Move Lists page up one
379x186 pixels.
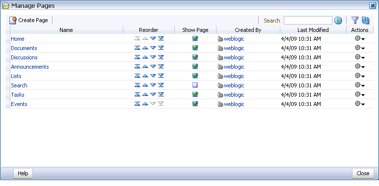tap(145, 76)
